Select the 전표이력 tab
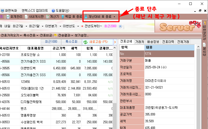The image size is (208, 129). (x=168, y=42)
